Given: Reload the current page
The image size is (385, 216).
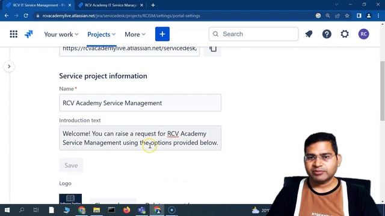Looking at the screenshot, I should point(26,16).
